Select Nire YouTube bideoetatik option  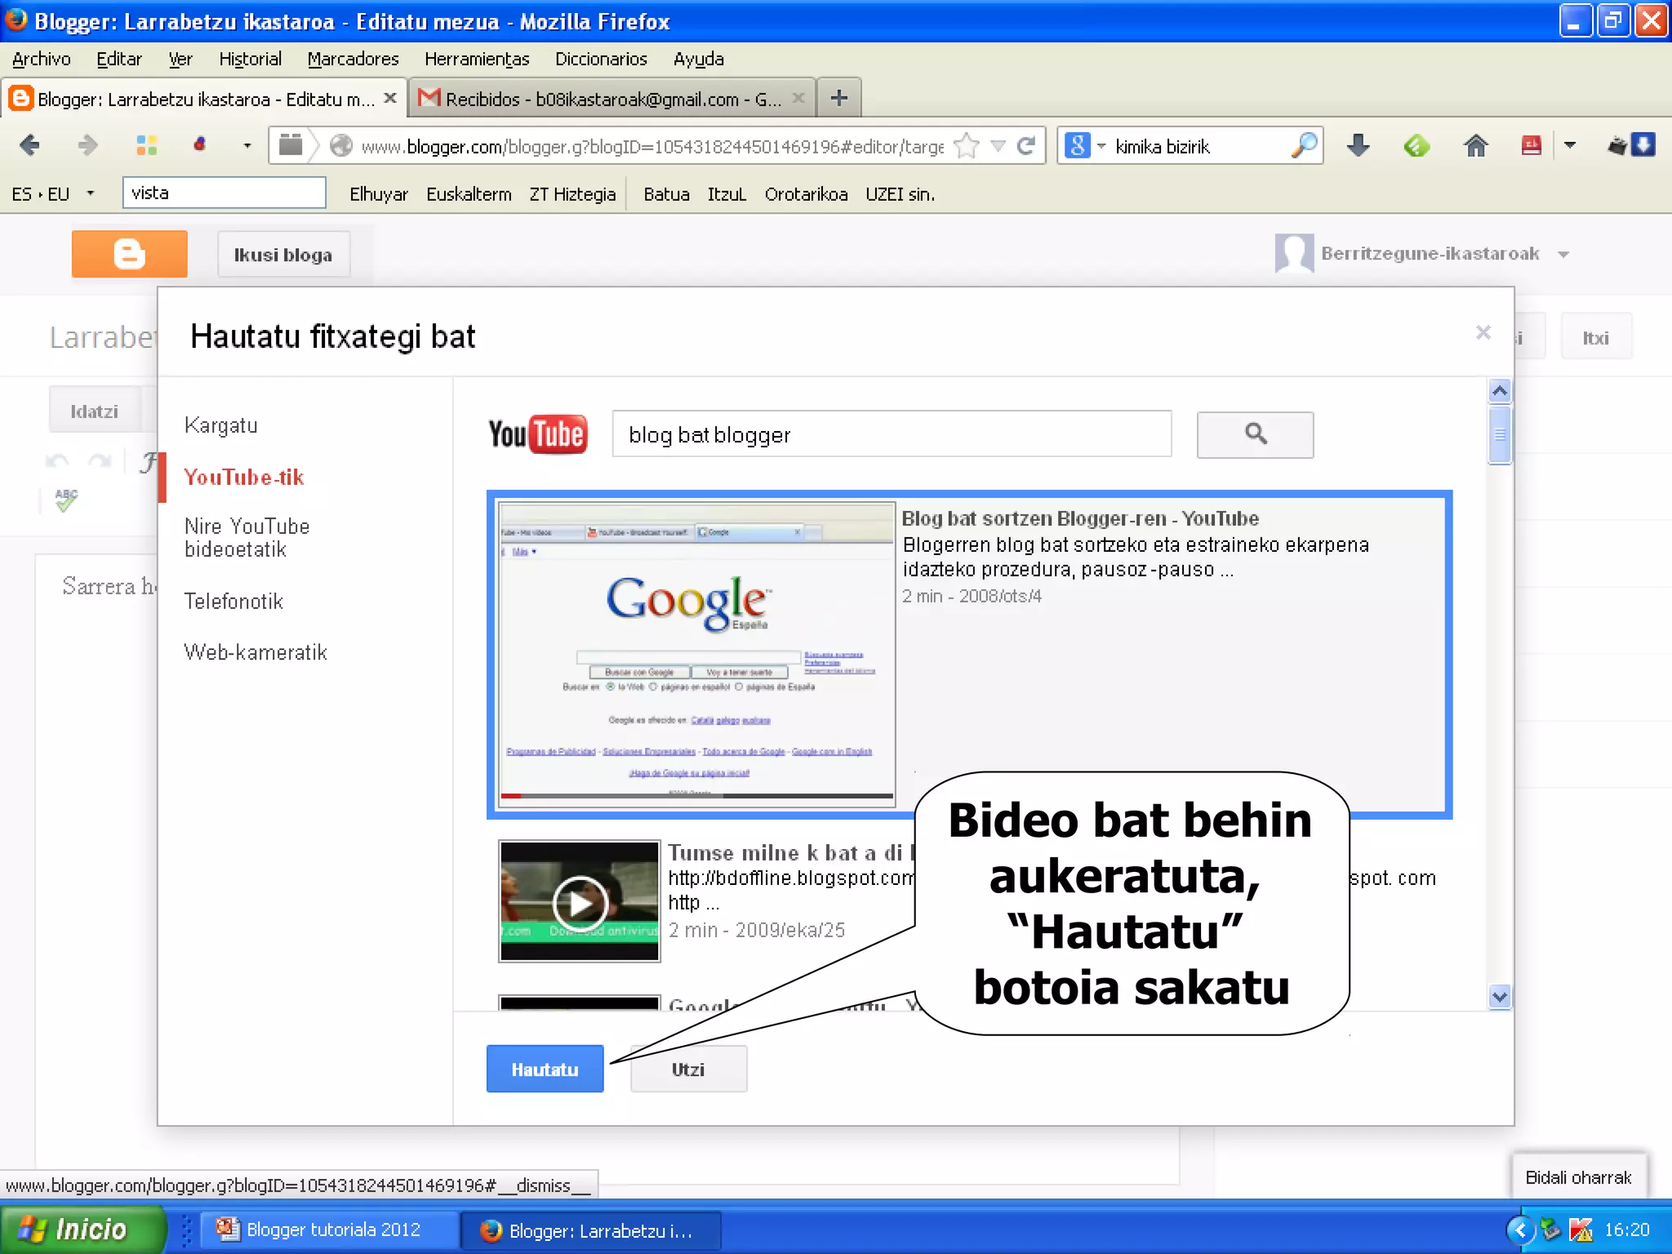coord(247,537)
